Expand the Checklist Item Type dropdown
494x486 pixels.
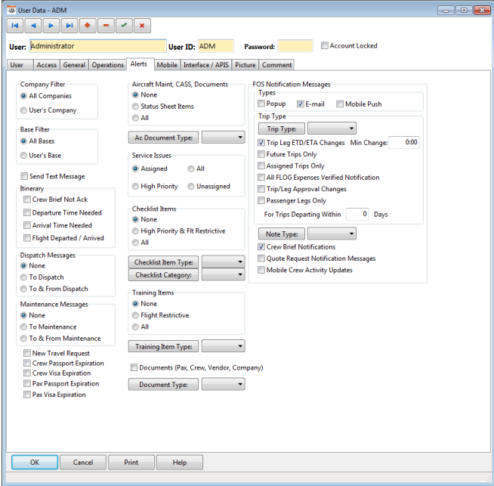pyautogui.click(x=223, y=262)
